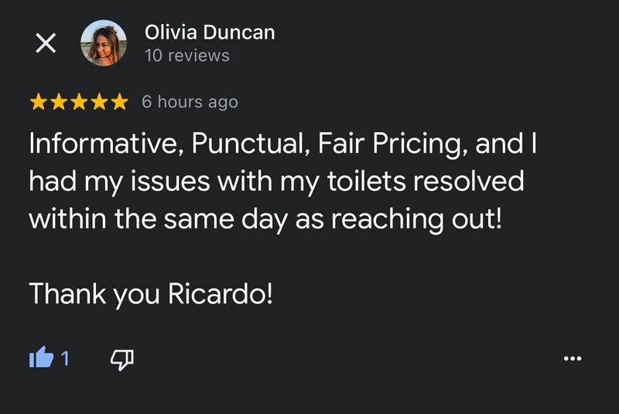
Task: Open Olivia Duncan's profile photo
Action: [x=104, y=43]
